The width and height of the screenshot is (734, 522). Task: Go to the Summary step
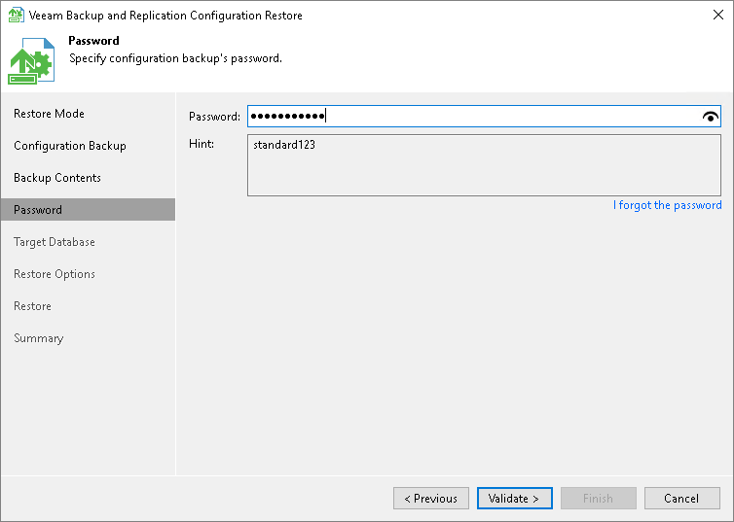38,338
